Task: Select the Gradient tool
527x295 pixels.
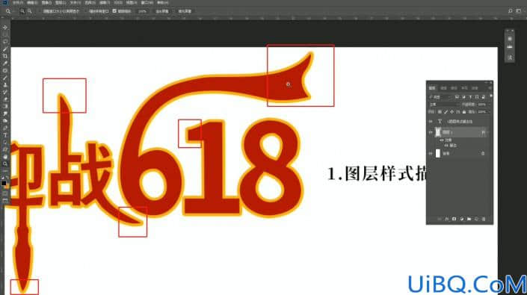Action: pos(5,106)
